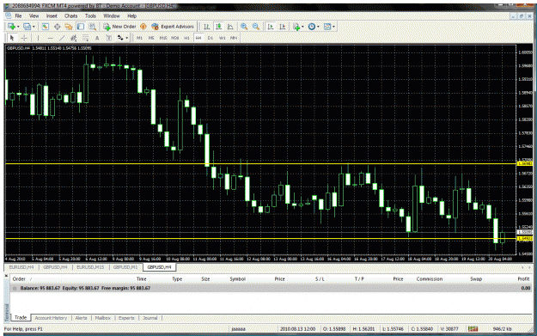The height and width of the screenshot is (336, 537).
Task: Open the Profiles icon in the toolbar
Action: (27, 27)
